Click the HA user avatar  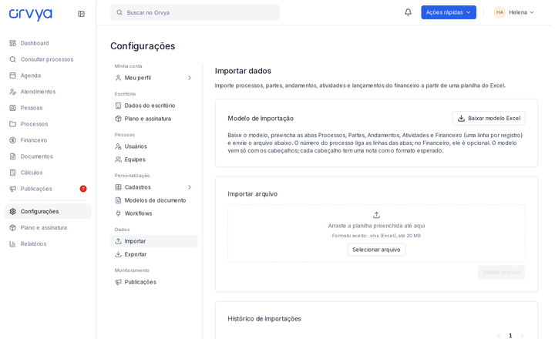point(499,12)
